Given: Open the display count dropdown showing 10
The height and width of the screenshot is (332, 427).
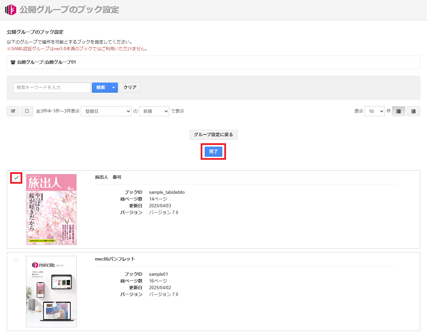Looking at the screenshot, I should point(375,111).
